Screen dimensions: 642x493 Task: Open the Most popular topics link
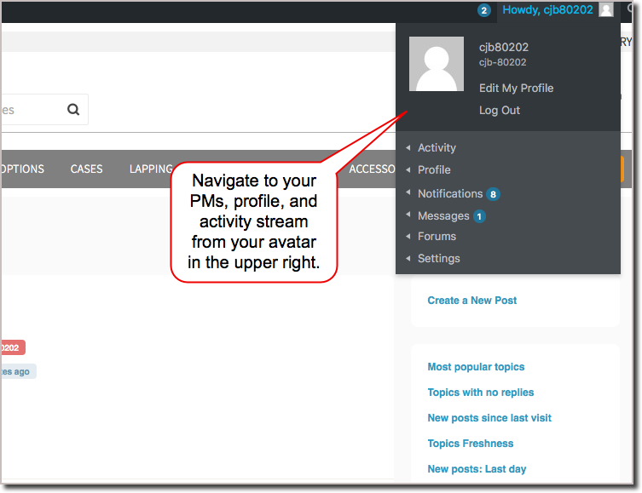476,367
